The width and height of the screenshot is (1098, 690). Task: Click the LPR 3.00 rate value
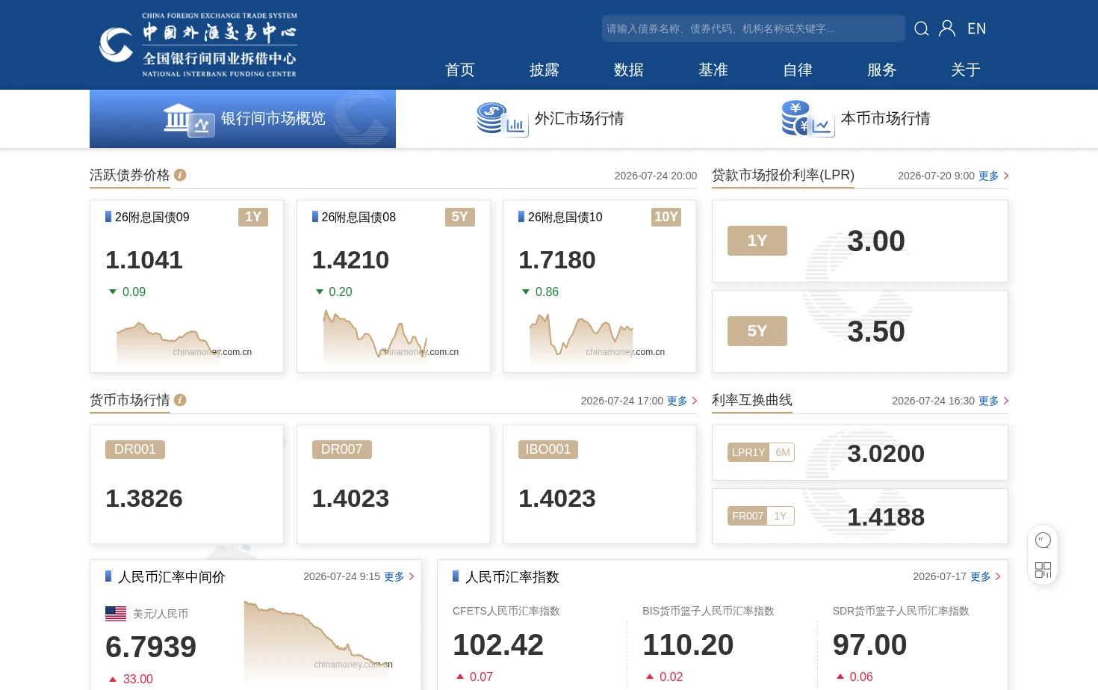tap(876, 241)
